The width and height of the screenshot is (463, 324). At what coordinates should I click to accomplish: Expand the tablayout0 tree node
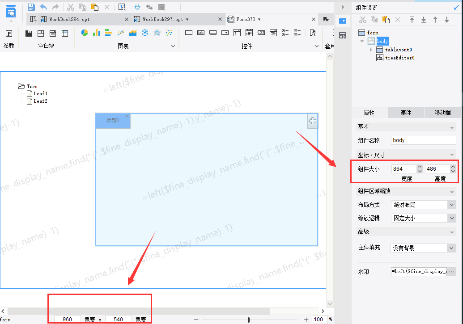(x=371, y=50)
